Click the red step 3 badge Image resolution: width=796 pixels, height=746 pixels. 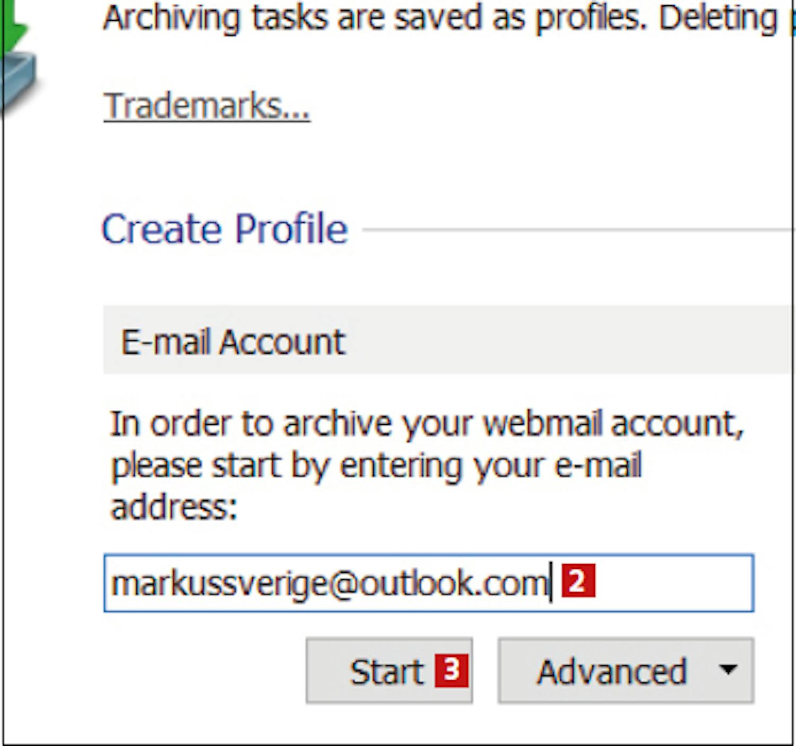click(451, 671)
